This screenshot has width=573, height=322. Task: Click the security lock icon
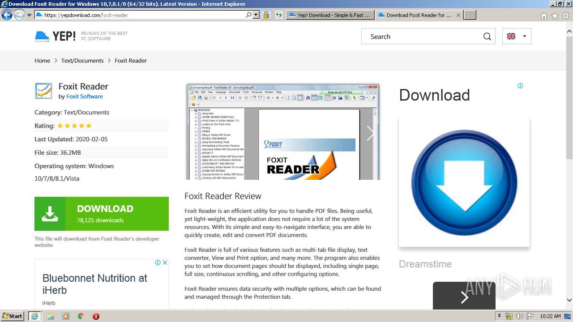tap(266, 15)
